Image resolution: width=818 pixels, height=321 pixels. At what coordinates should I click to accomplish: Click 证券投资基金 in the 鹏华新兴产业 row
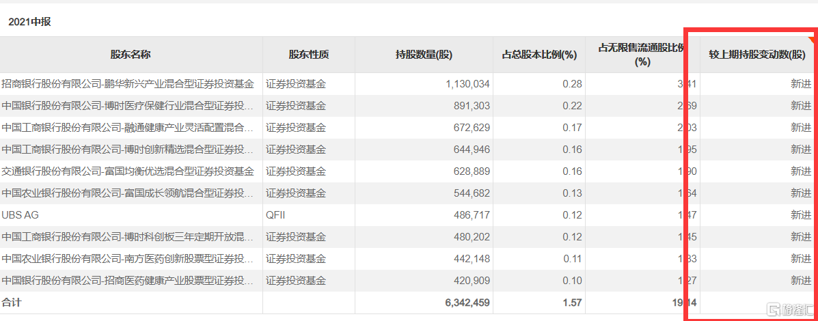(296, 84)
